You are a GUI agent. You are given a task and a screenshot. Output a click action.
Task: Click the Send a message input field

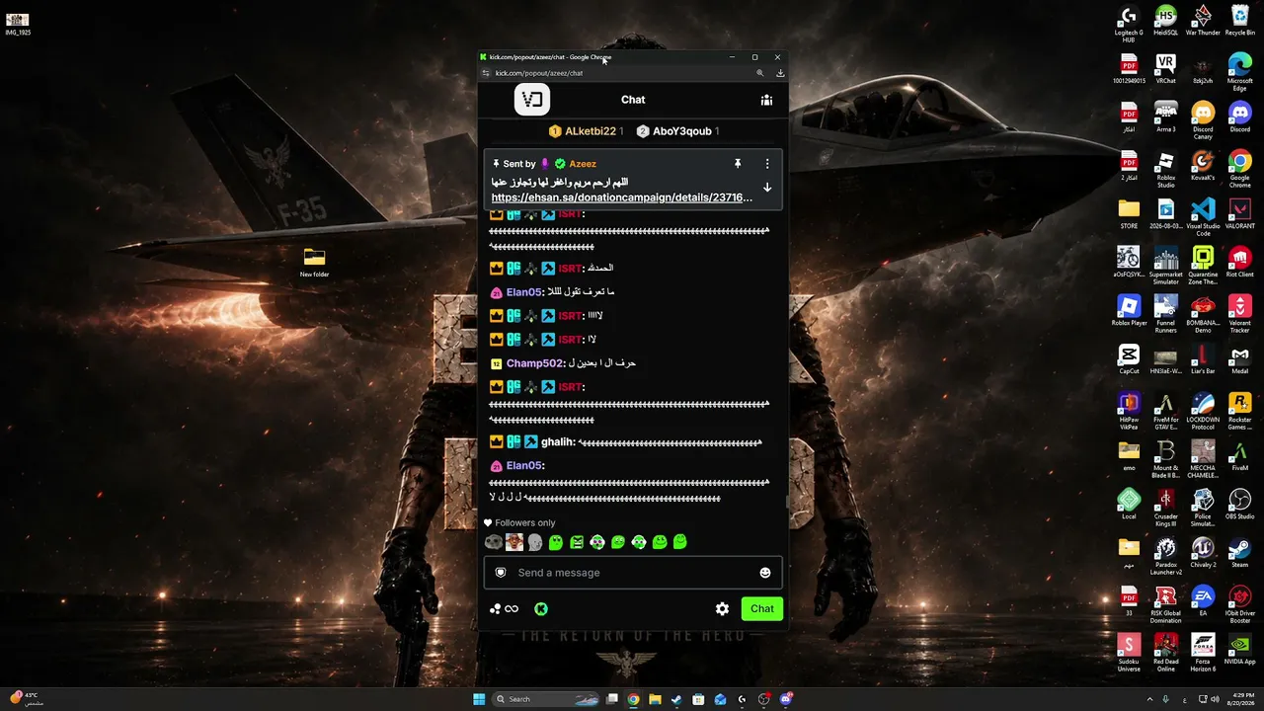(x=633, y=573)
